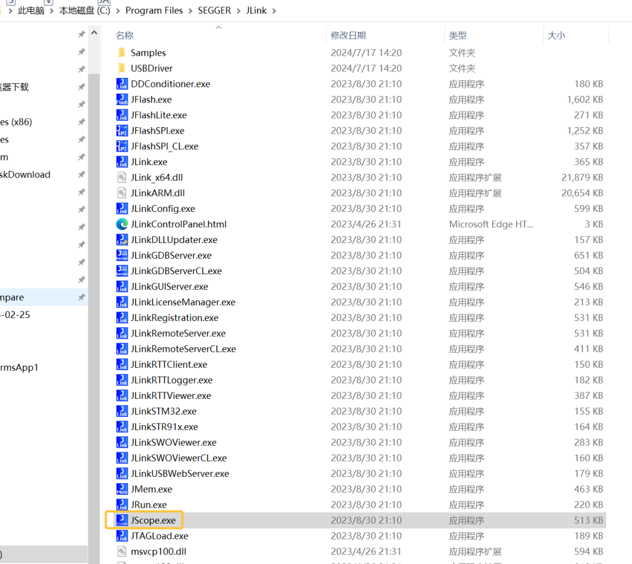Click the JLinkRegistration.exe icon
The height and width of the screenshot is (564, 632).
pos(122,317)
